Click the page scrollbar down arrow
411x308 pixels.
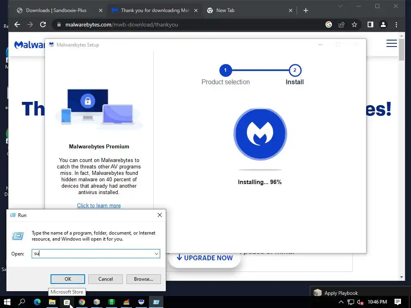pyautogui.click(x=401, y=277)
